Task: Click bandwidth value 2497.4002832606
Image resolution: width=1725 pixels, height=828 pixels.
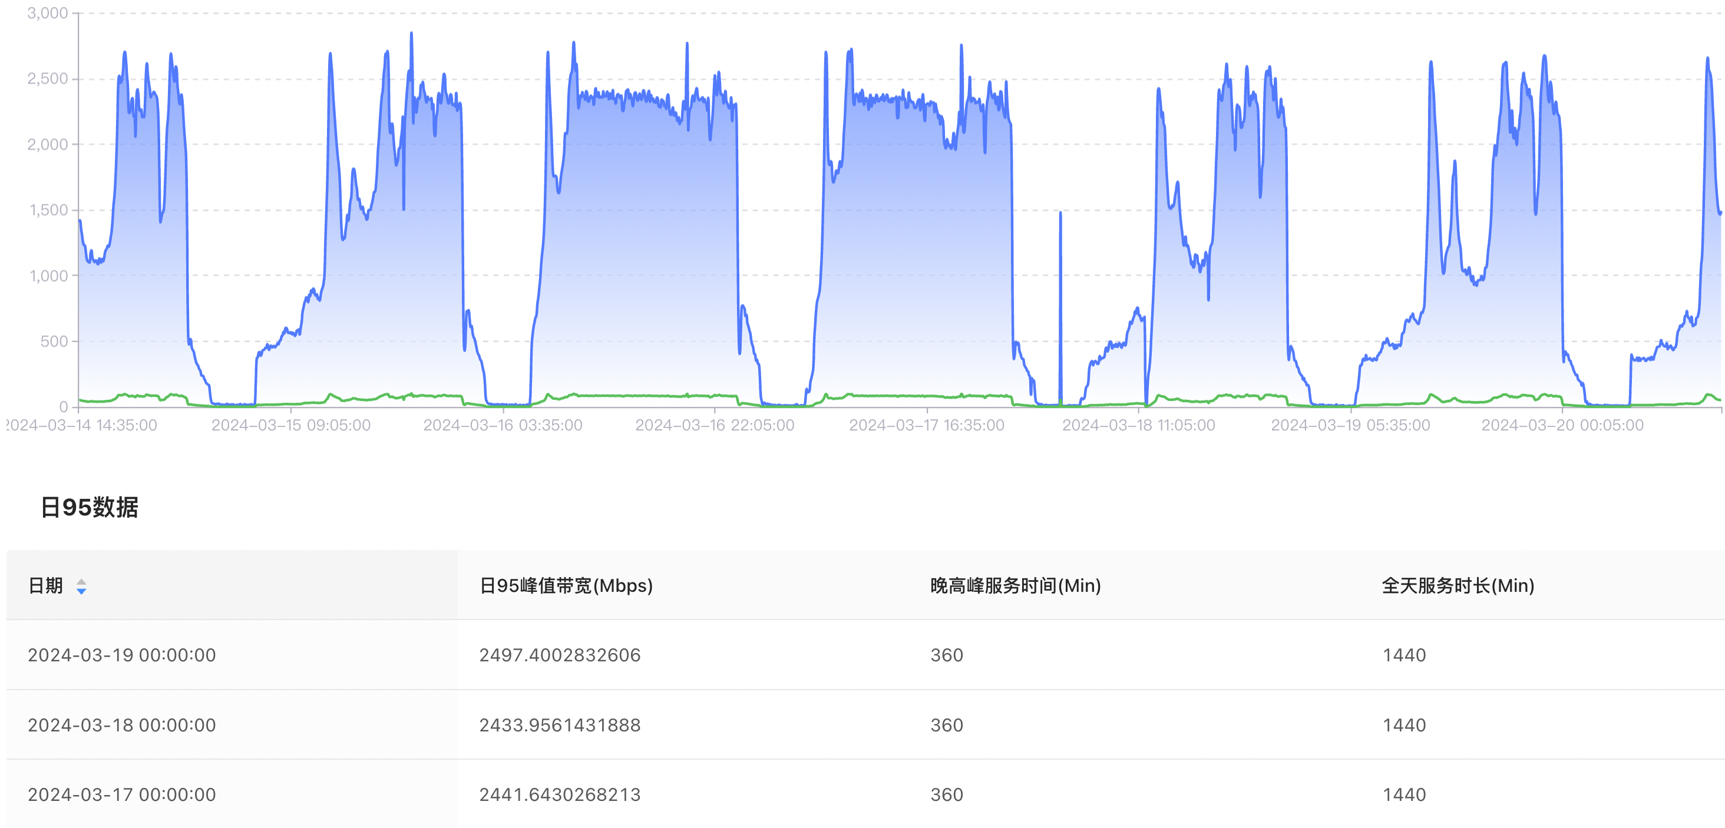Action: [560, 655]
